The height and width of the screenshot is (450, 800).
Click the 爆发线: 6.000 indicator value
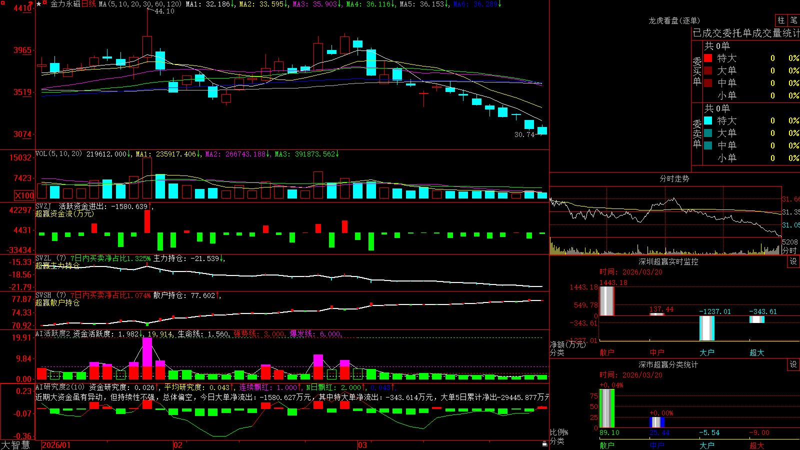tap(315, 334)
